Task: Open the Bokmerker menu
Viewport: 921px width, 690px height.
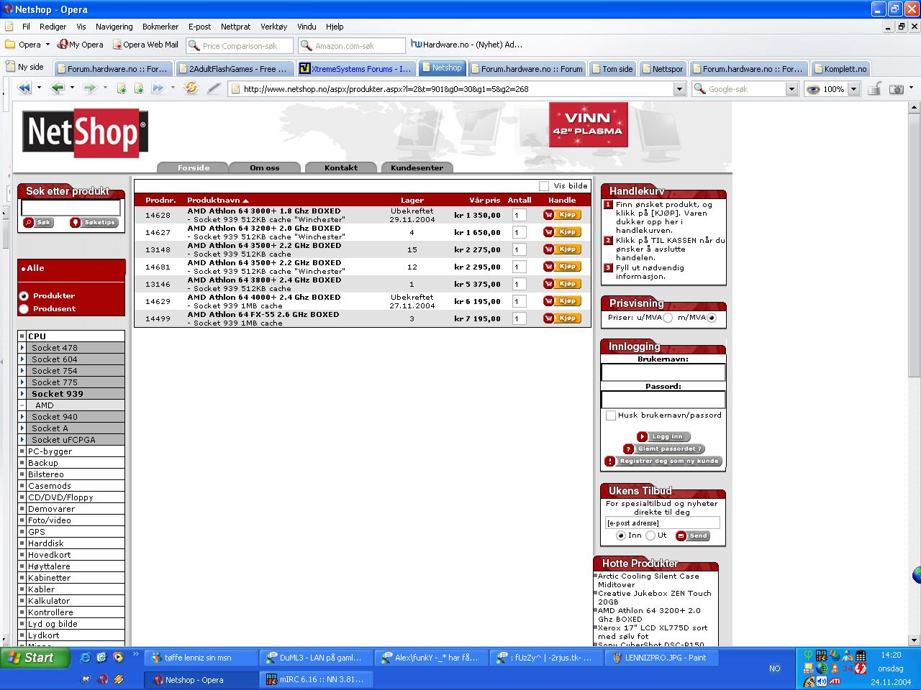Action: pyautogui.click(x=160, y=27)
